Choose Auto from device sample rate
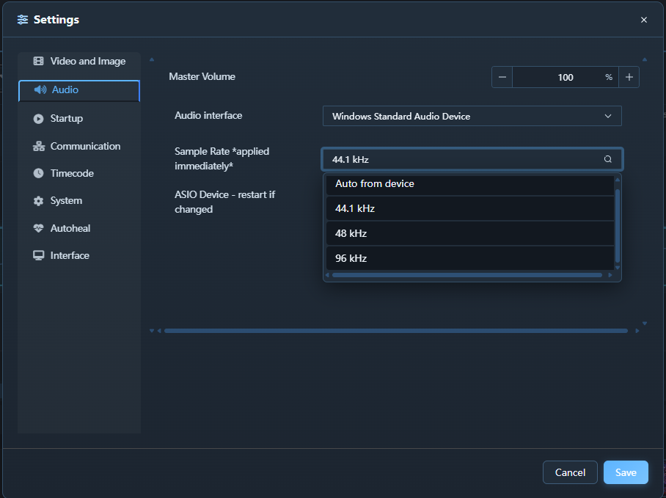666x498 pixels. [469, 184]
